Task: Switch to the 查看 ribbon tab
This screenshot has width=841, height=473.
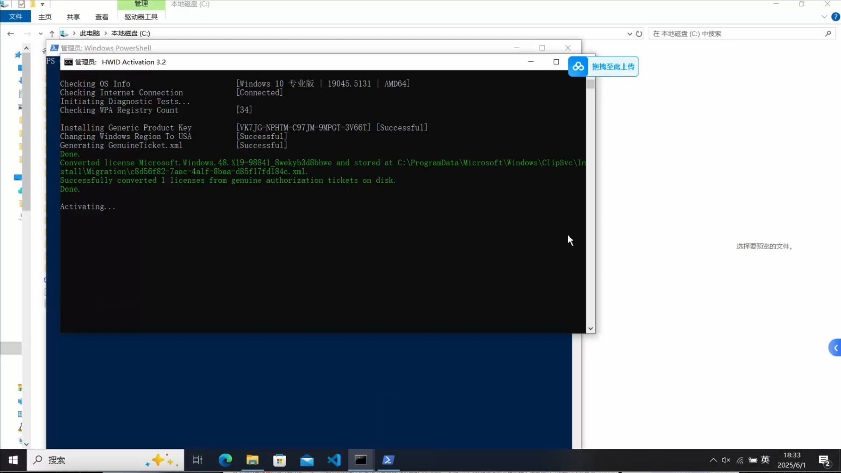Action: click(102, 17)
